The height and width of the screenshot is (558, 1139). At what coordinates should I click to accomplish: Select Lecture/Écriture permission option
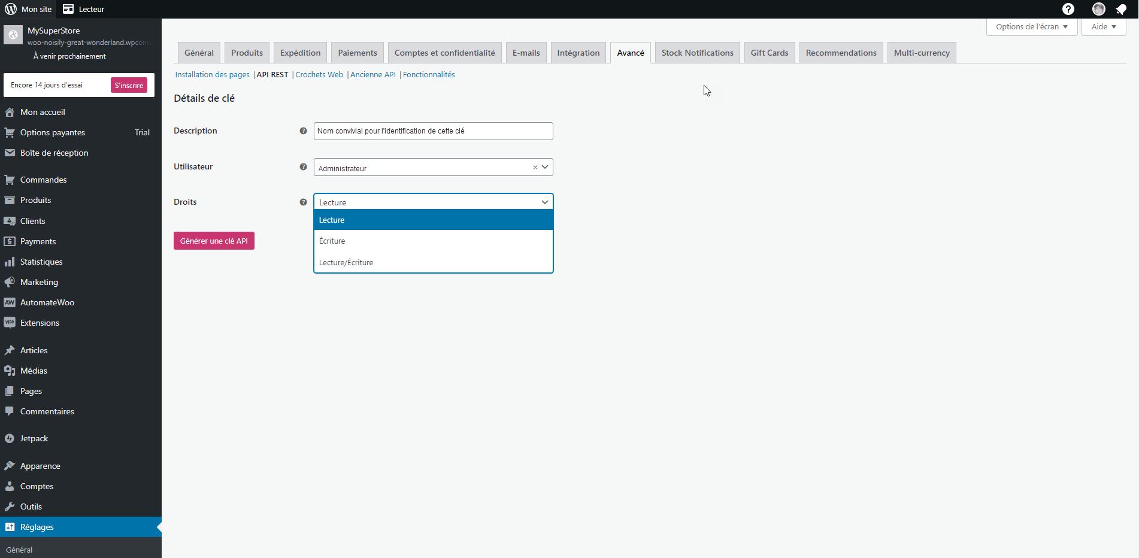[346, 263]
